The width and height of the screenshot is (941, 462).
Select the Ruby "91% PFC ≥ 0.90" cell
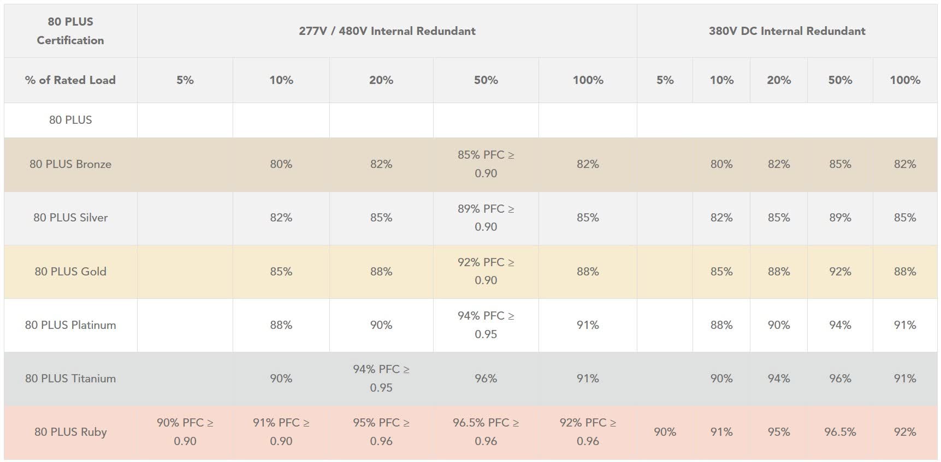coord(281,432)
